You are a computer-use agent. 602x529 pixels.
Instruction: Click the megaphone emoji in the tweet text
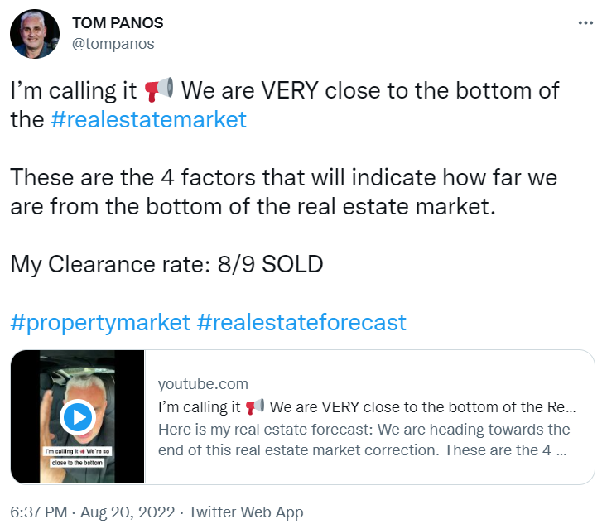[158, 89]
